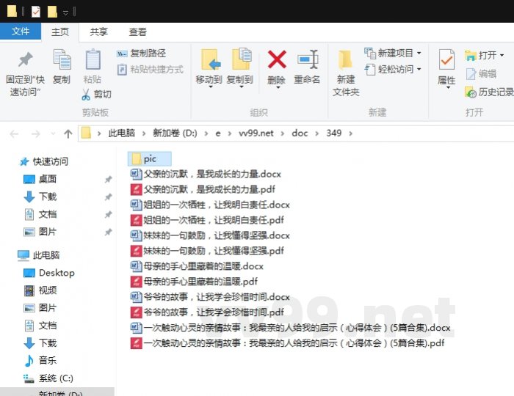Select the 5篇合集 pdf file

coord(288,343)
